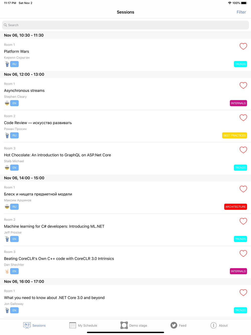This screenshot has height=335, width=251.
Task: Click the red ARCHITECTURE tag
Action: pos(235,207)
